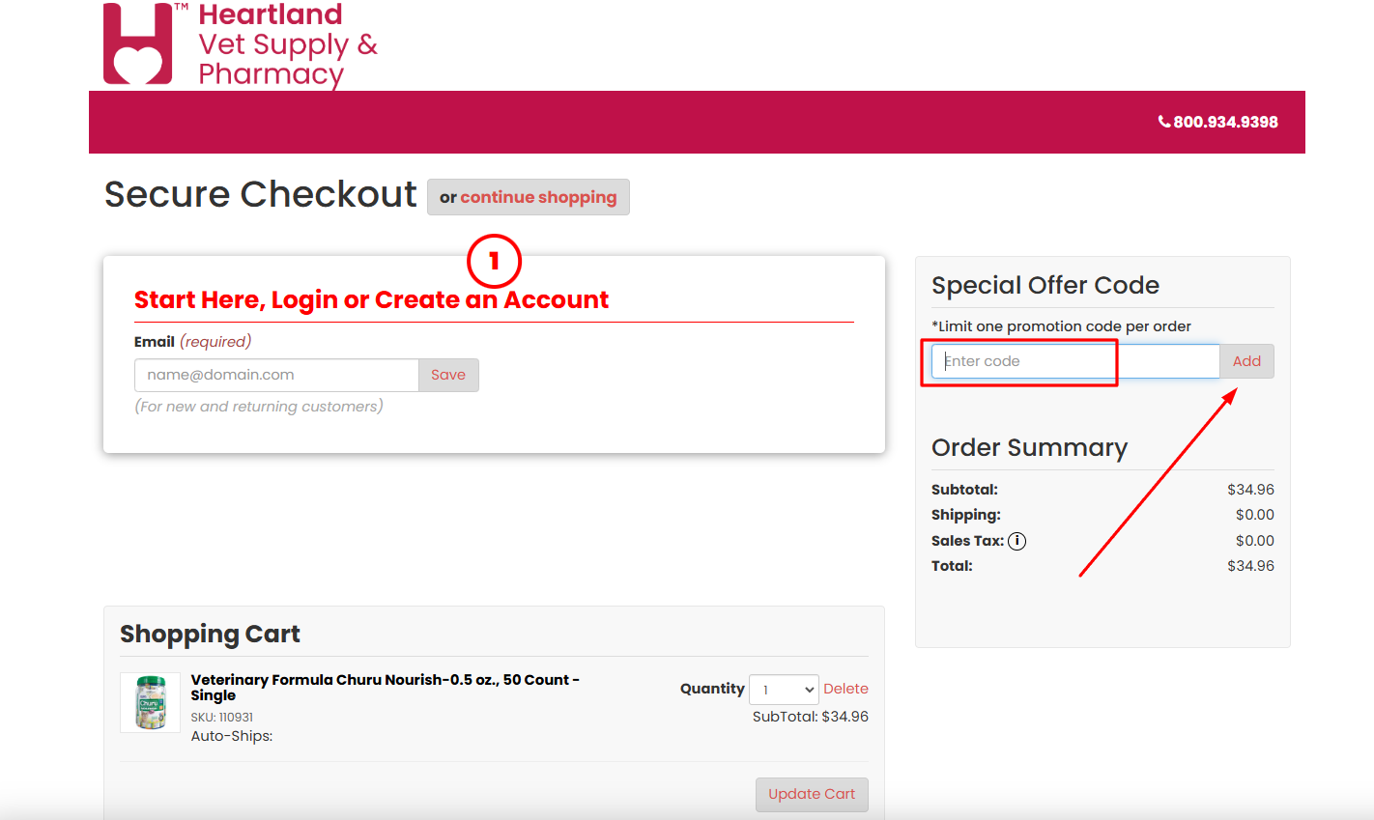Click the Veterinary Formula Churu Nourish product title
This screenshot has width=1374, height=820.
385,679
